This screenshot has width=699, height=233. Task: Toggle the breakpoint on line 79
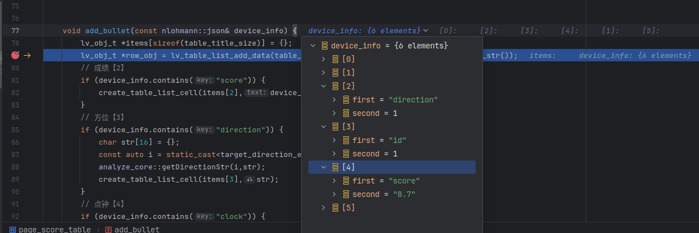(15, 55)
